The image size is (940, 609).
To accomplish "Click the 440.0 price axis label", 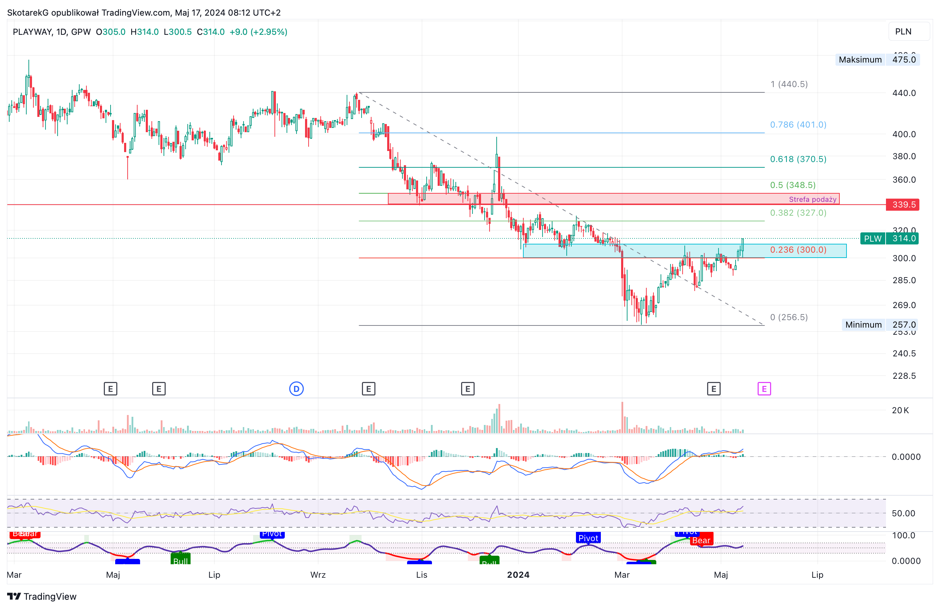I will (x=904, y=93).
